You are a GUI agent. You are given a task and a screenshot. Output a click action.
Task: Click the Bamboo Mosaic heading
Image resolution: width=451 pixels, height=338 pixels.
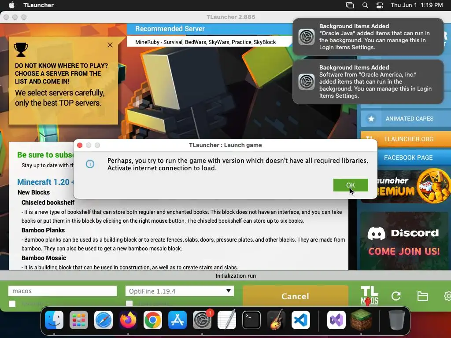click(44, 258)
